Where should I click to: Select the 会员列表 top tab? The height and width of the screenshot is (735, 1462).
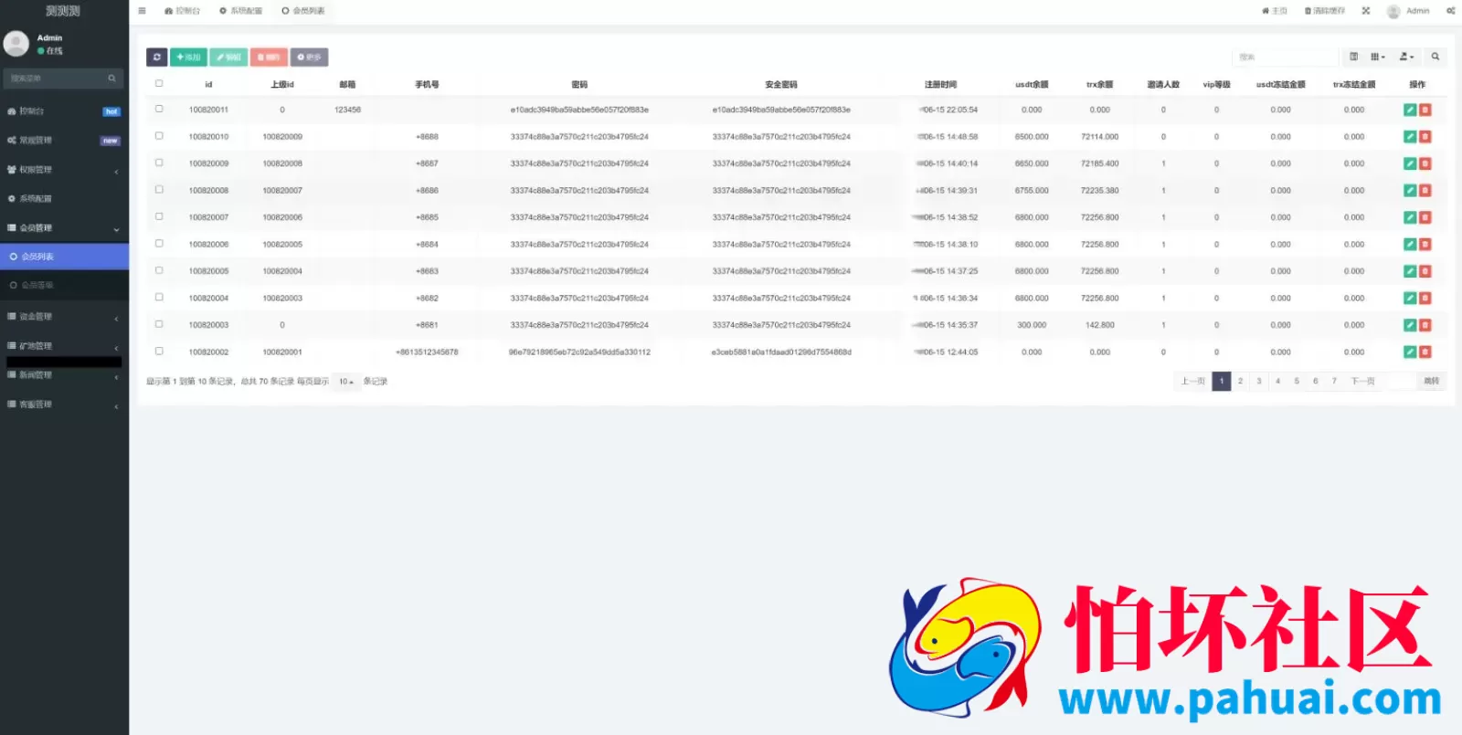[x=303, y=11]
